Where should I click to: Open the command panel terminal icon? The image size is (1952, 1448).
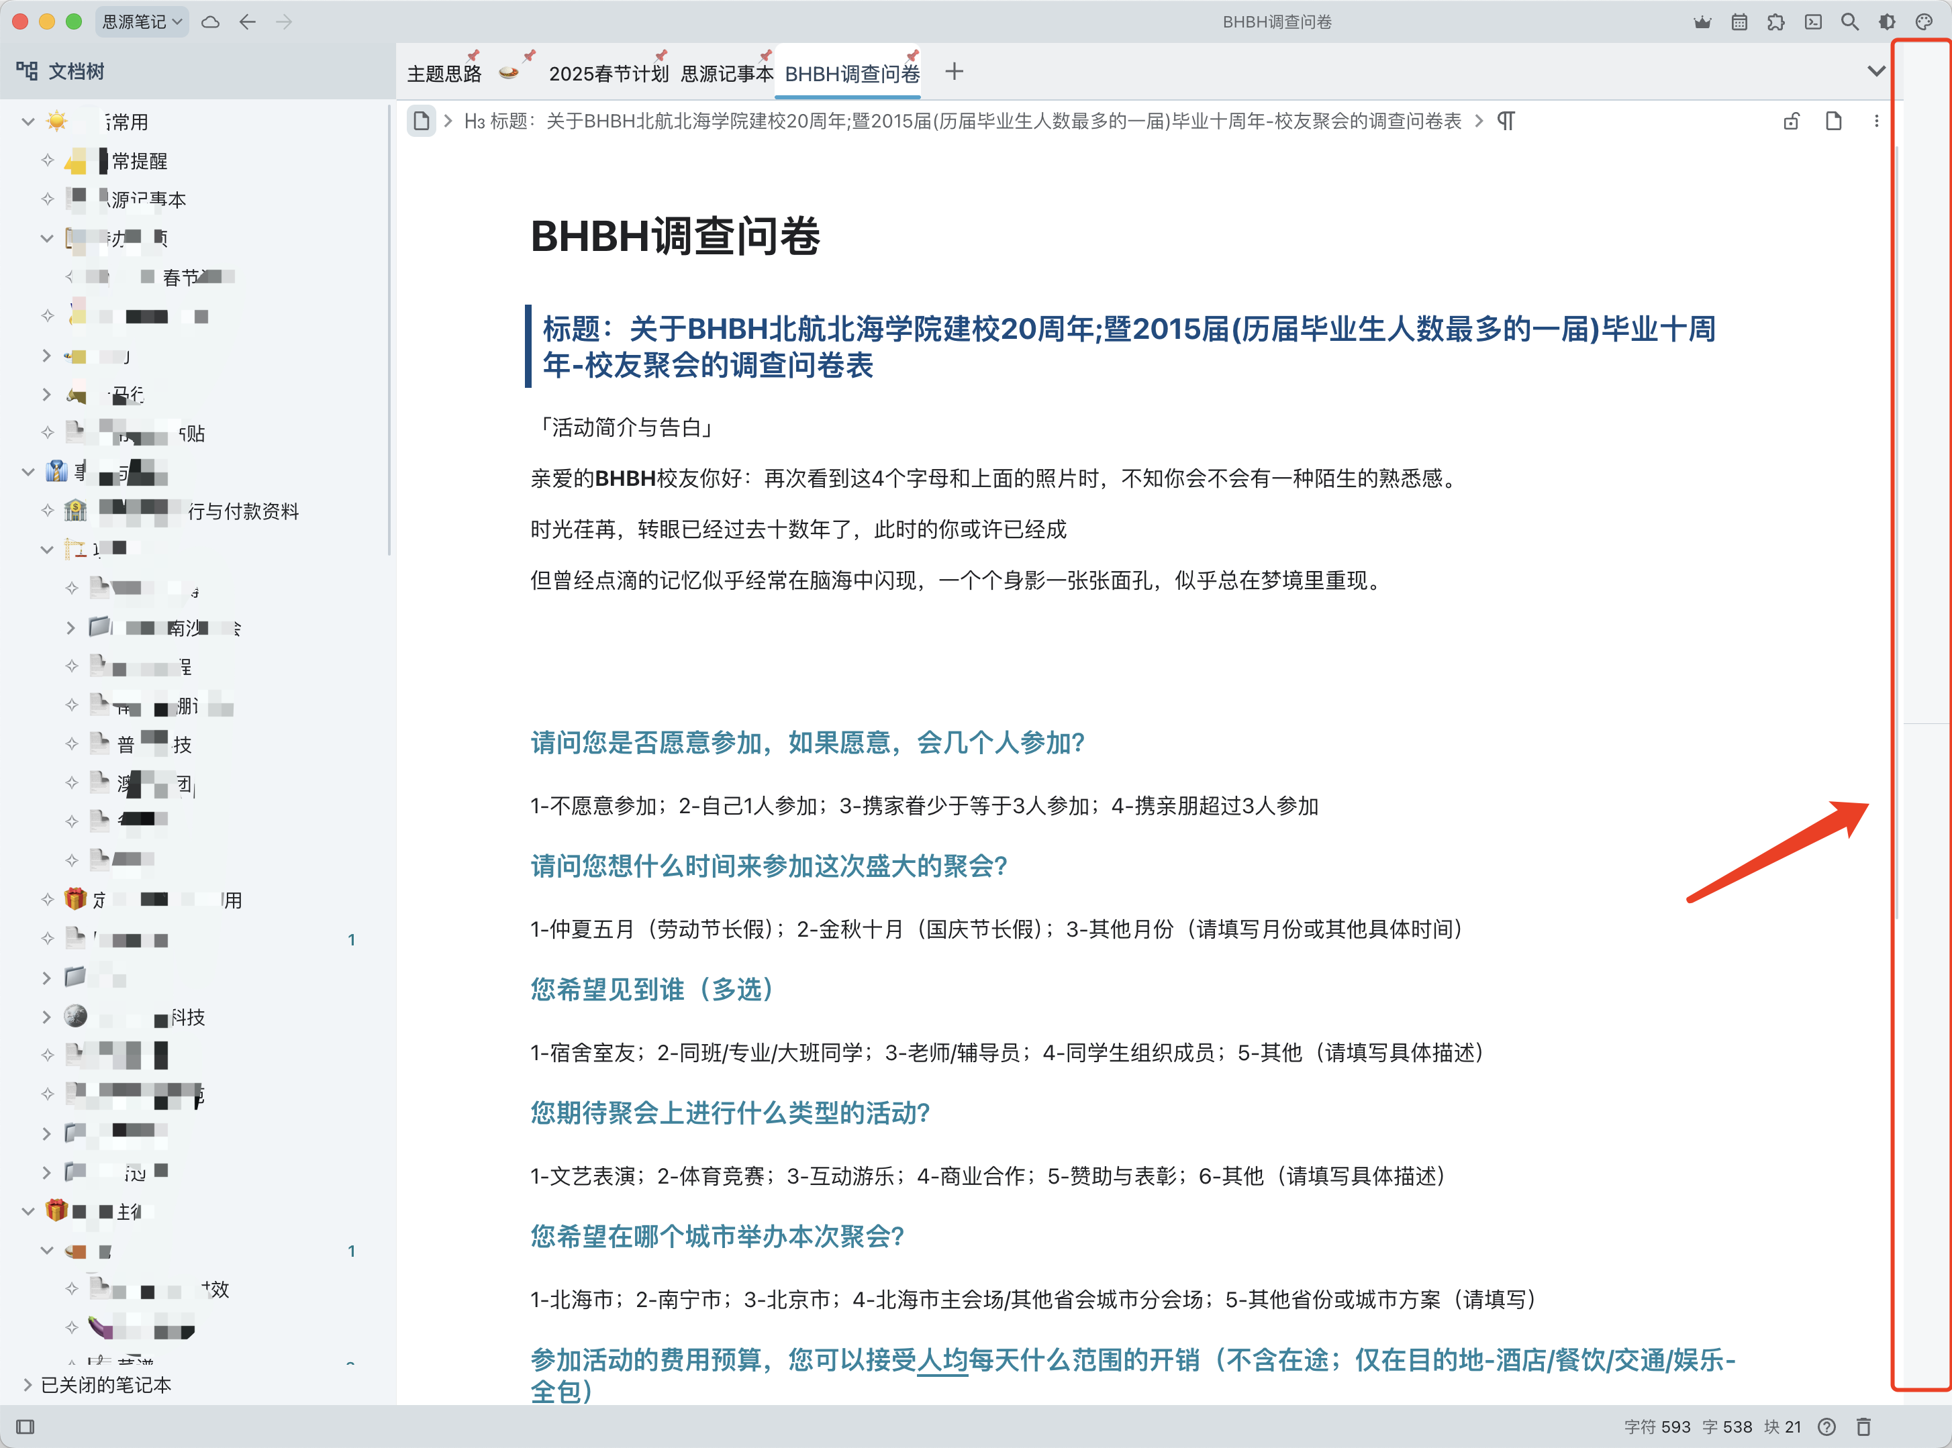tap(1812, 22)
